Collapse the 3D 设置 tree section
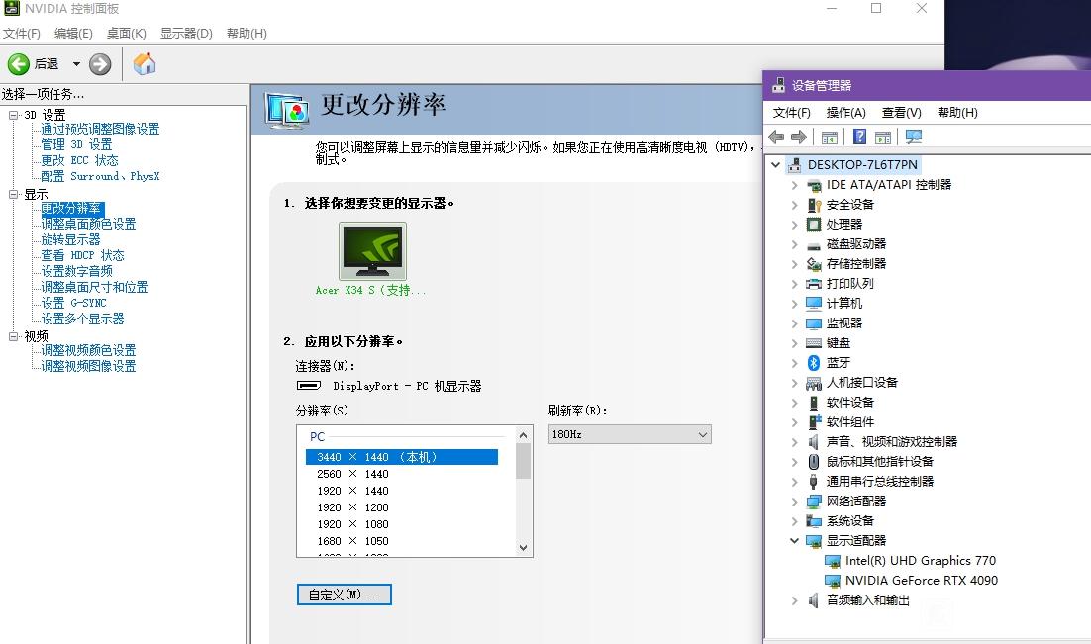 [13, 115]
